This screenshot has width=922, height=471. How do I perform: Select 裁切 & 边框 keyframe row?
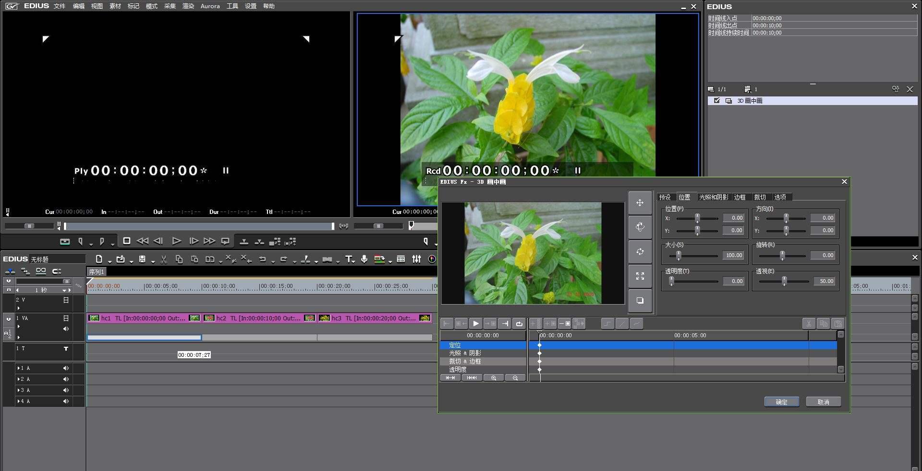pyautogui.click(x=483, y=361)
